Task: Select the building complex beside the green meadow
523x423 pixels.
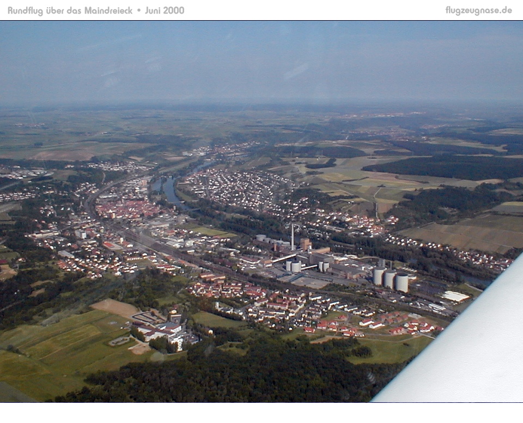Action: (x=161, y=329)
